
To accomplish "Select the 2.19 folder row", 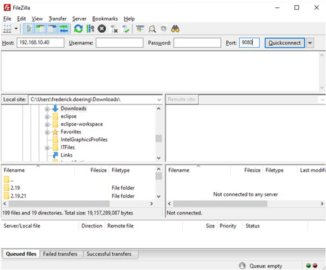I will pyautogui.click(x=78, y=188).
